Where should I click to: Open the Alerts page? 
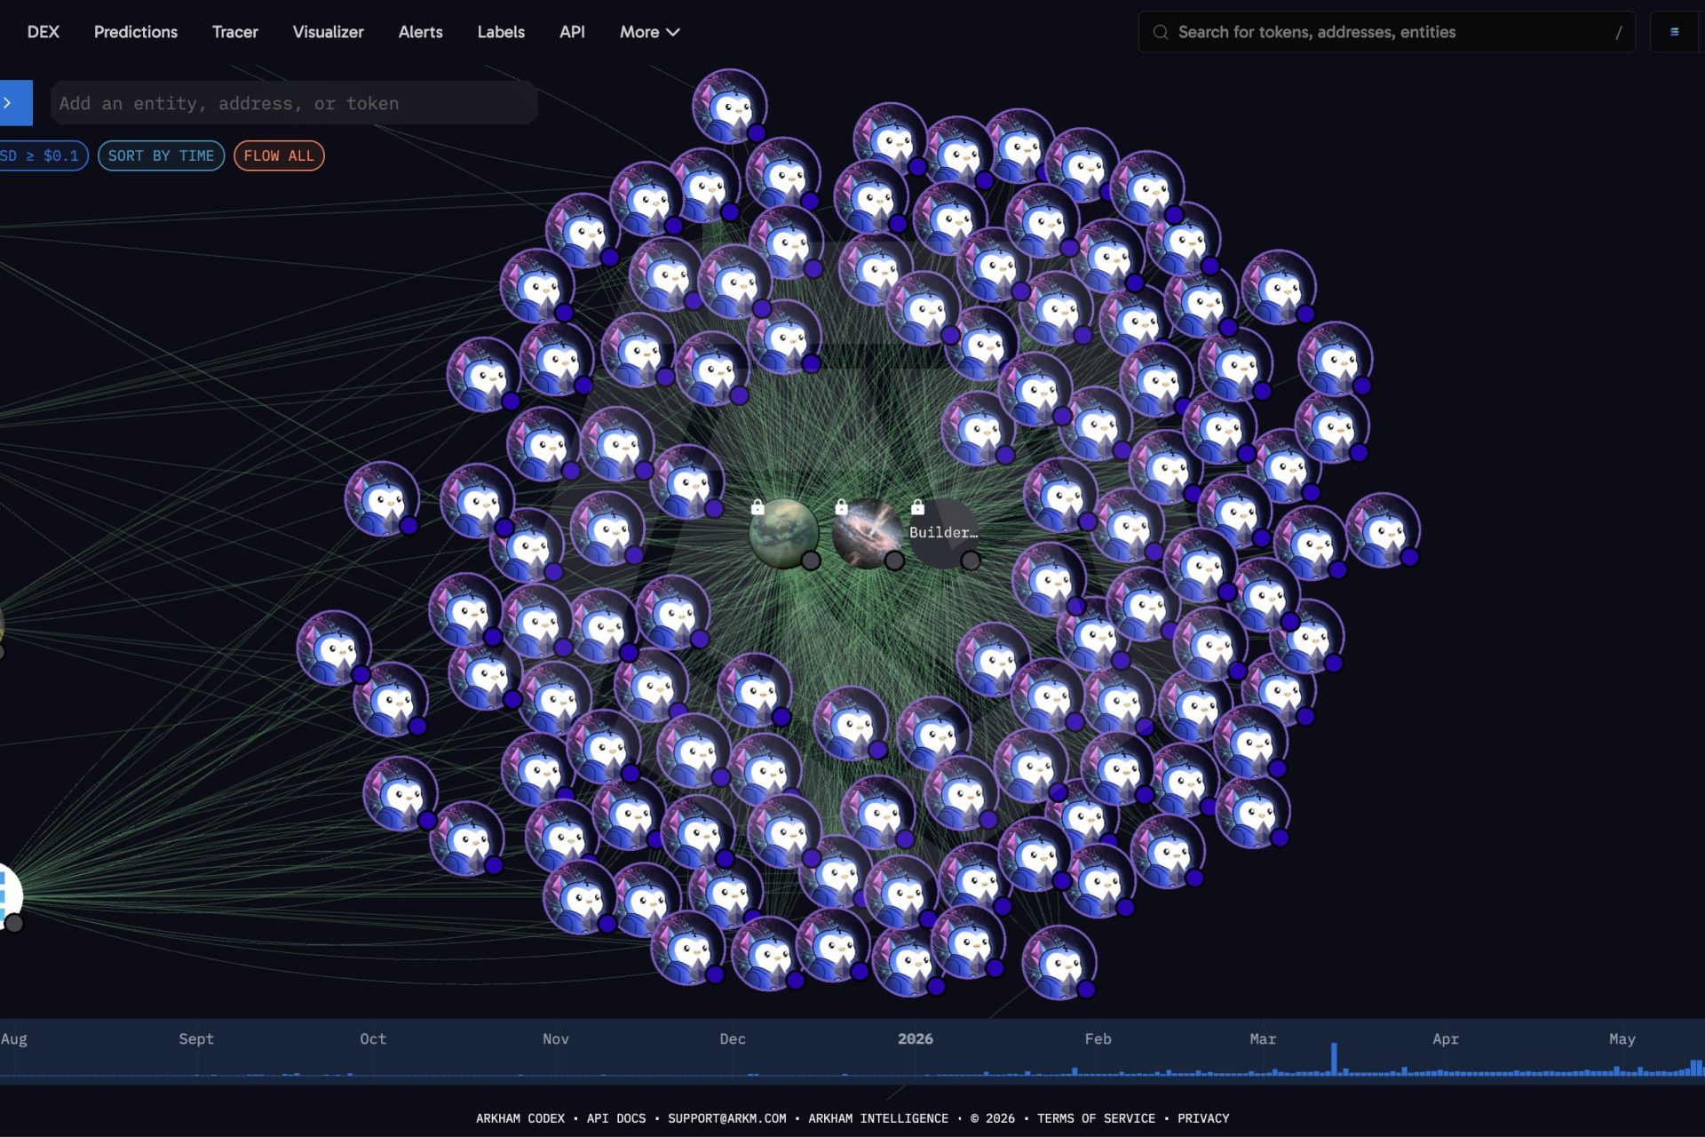click(421, 32)
